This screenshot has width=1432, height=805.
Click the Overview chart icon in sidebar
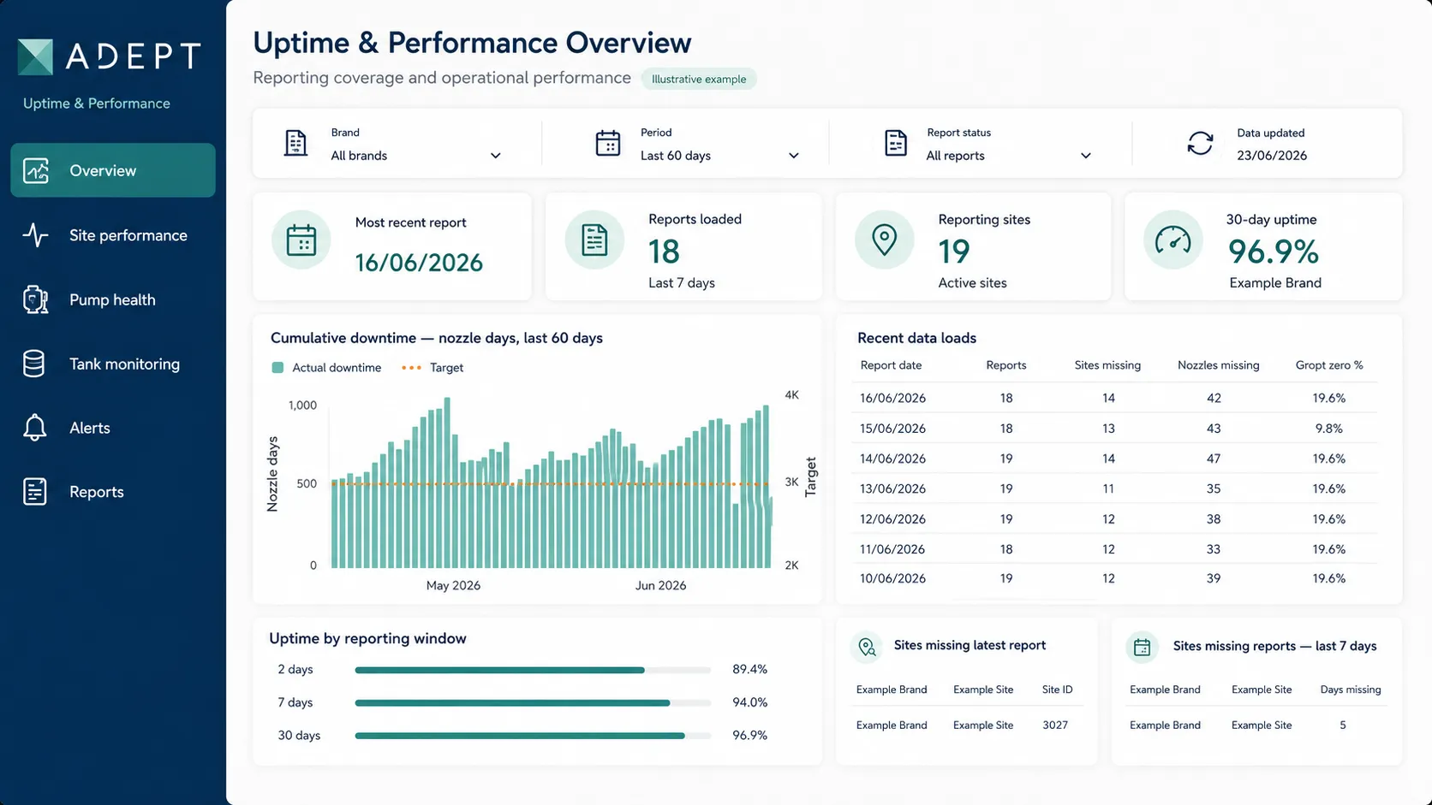pos(36,170)
